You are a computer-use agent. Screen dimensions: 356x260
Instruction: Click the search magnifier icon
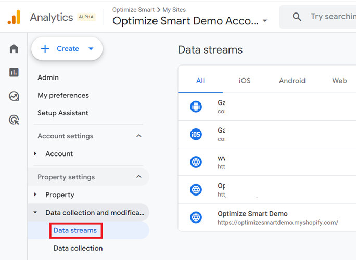pyautogui.click(x=297, y=17)
